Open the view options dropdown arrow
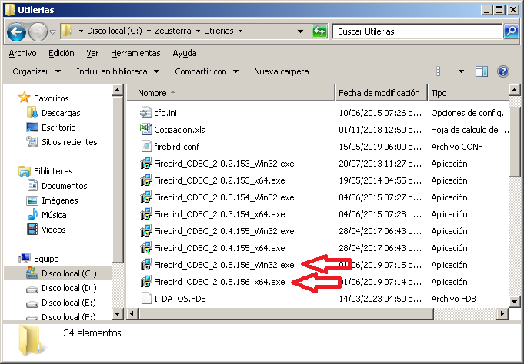The image size is (524, 364). pos(461,71)
